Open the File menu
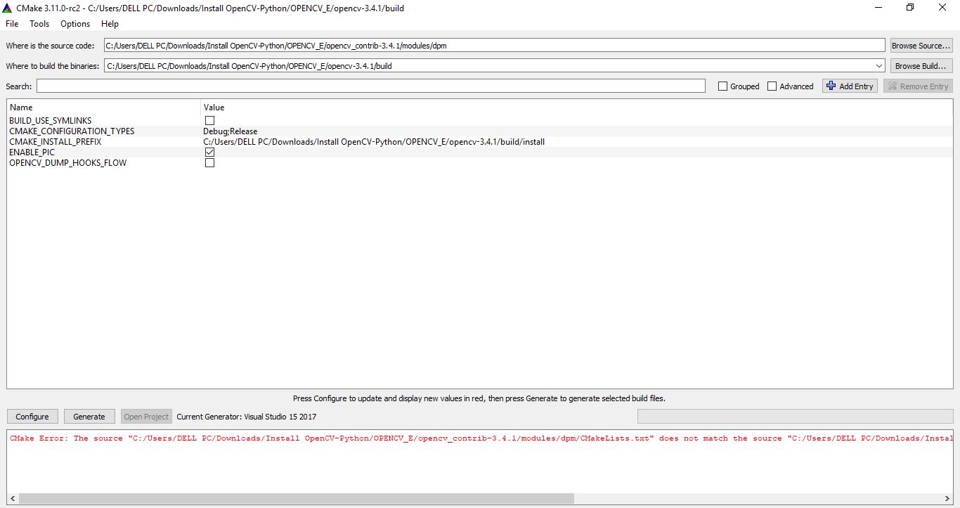This screenshot has width=960, height=508. [12, 24]
